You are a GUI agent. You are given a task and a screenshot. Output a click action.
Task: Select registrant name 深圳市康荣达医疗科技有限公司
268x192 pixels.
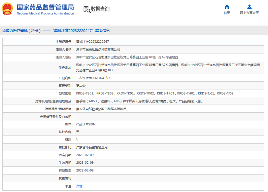click(98, 49)
